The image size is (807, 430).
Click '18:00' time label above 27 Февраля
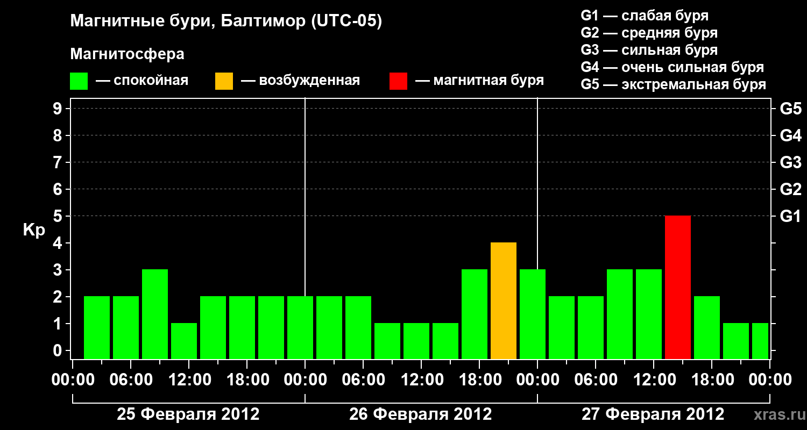pos(712,380)
